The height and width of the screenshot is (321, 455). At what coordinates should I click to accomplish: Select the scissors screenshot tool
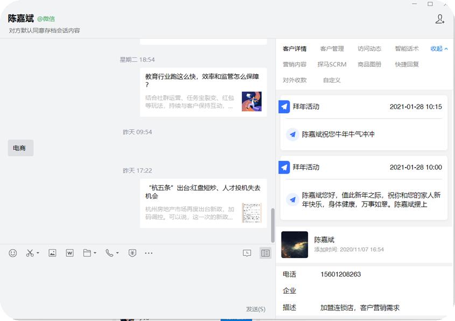pos(30,253)
